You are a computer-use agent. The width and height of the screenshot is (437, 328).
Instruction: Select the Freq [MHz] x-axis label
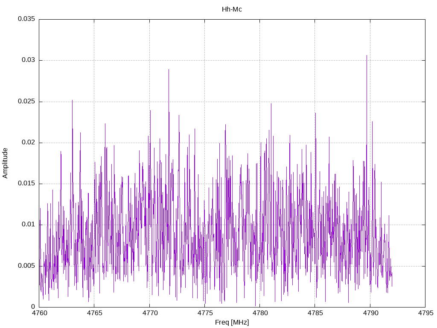click(232, 322)
